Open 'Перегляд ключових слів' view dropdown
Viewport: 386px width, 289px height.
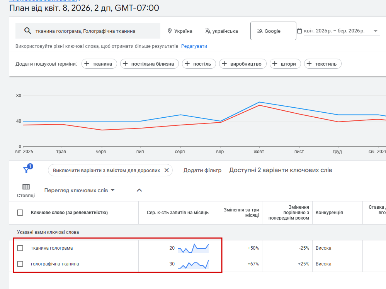tap(80, 190)
